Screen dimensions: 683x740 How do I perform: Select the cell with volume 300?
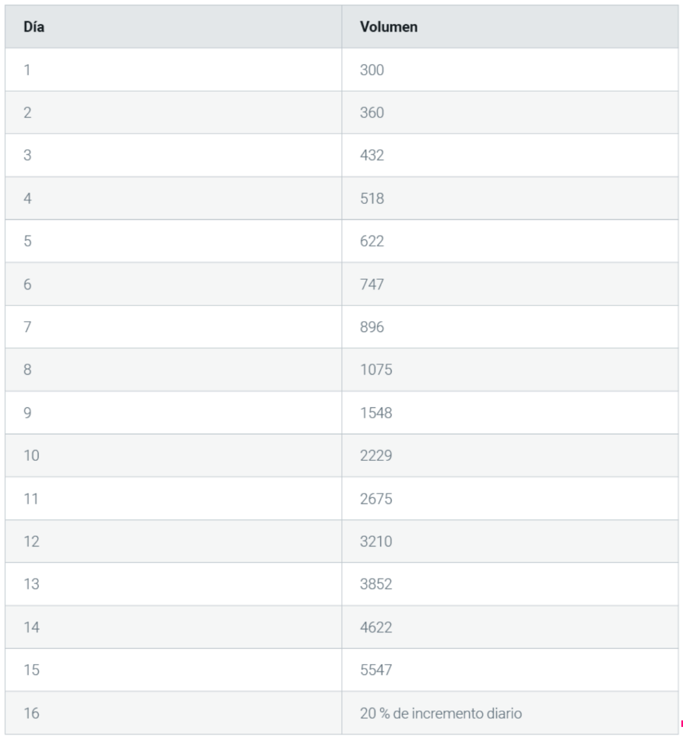click(510, 69)
